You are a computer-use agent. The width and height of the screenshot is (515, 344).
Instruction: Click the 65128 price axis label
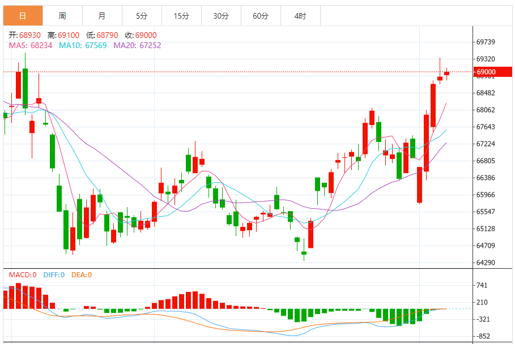(x=486, y=229)
